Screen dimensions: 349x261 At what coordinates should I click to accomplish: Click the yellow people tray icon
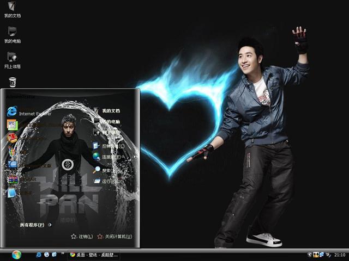316,254
